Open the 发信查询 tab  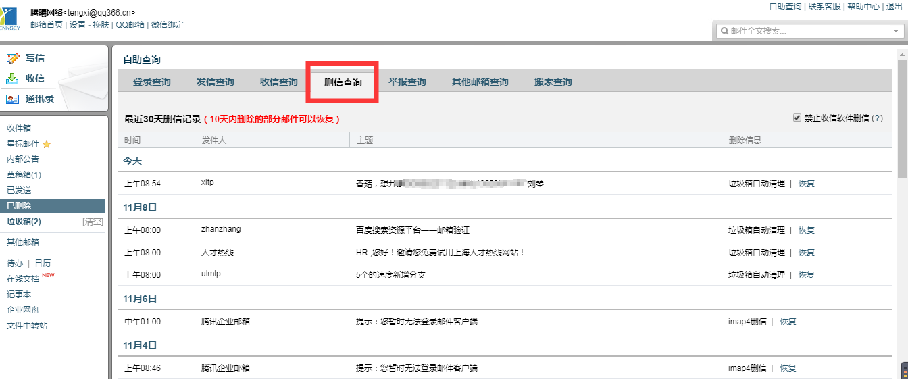[x=215, y=82]
